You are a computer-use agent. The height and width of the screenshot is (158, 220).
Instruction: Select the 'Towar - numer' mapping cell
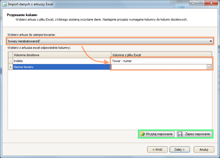(x=161, y=61)
